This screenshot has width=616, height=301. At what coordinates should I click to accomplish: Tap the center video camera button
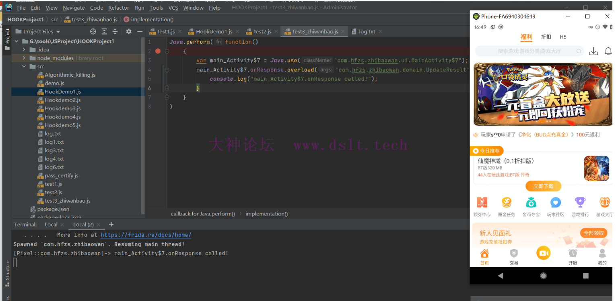pos(543,253)
